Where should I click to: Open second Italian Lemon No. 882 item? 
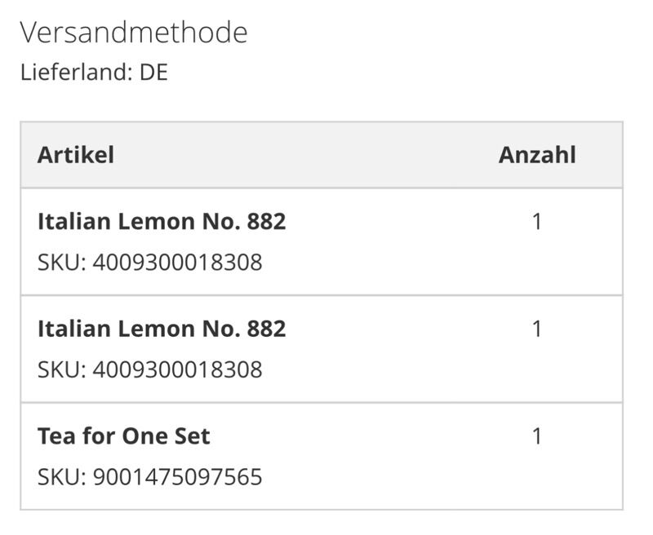click(162, 329)
